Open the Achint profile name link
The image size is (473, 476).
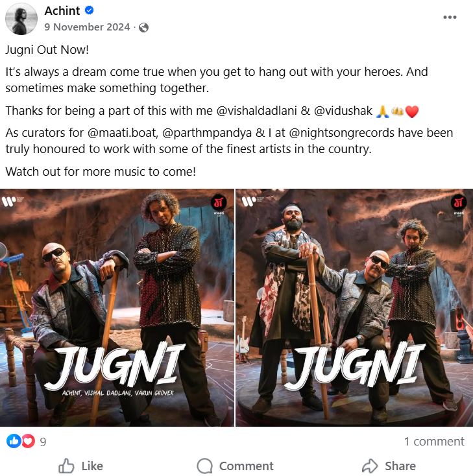pyautogui.click(x=62, y=10)
